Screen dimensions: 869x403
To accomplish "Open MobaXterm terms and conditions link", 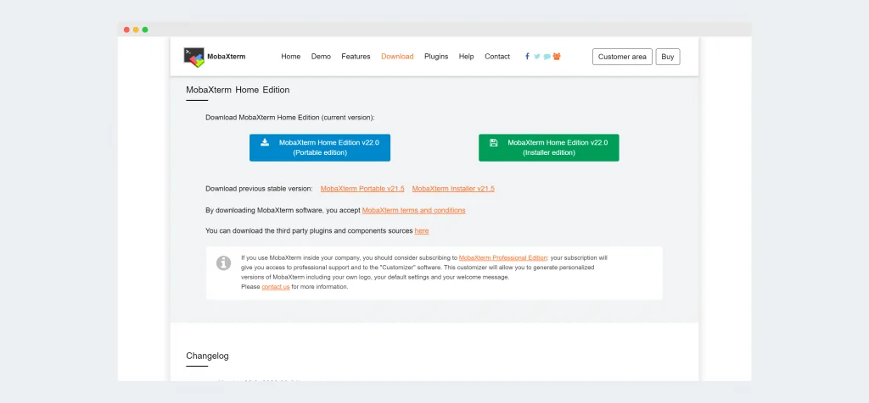I will point(413,210).
